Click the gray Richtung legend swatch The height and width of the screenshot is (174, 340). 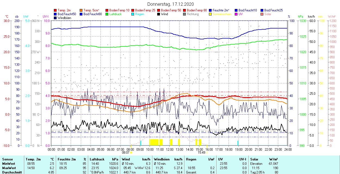(184, 14)
